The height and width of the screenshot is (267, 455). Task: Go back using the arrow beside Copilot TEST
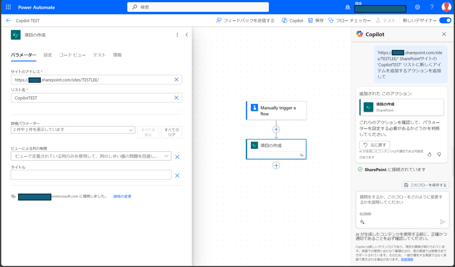pos(8,20)
